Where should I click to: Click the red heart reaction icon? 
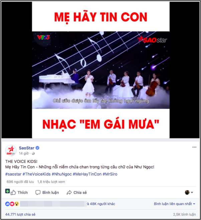(x=12, y=204)
